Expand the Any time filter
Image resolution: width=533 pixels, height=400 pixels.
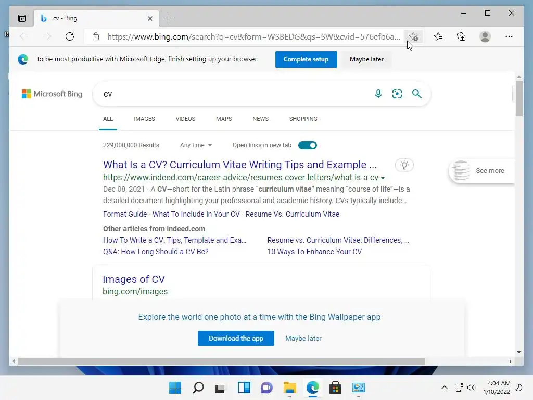196,145
